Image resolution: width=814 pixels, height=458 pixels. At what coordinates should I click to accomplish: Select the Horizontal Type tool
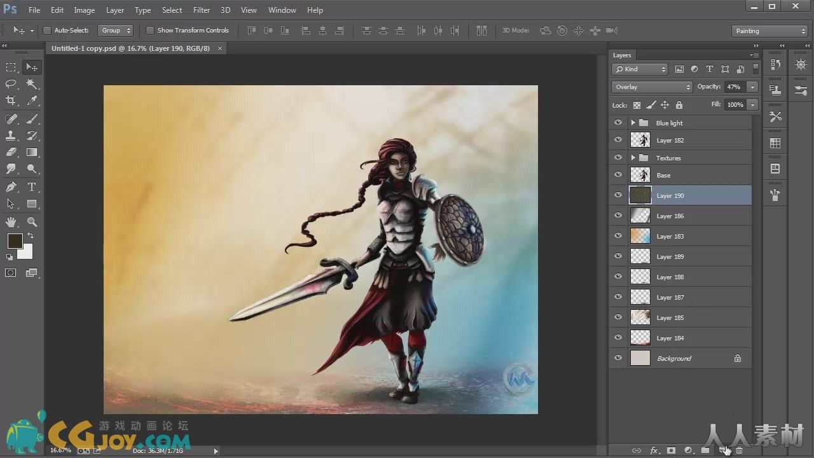coord(31,187)
